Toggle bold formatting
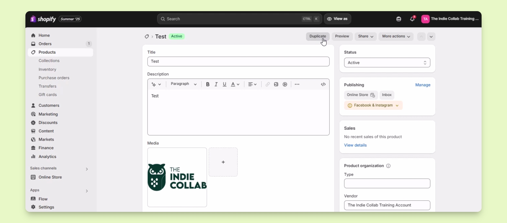Viewport: 507px width, 223px height. [x=208, y=84]
